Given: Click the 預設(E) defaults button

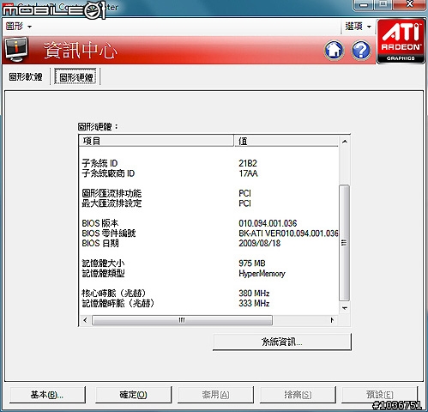Looking at the screenshot, I should pos(380,395).
